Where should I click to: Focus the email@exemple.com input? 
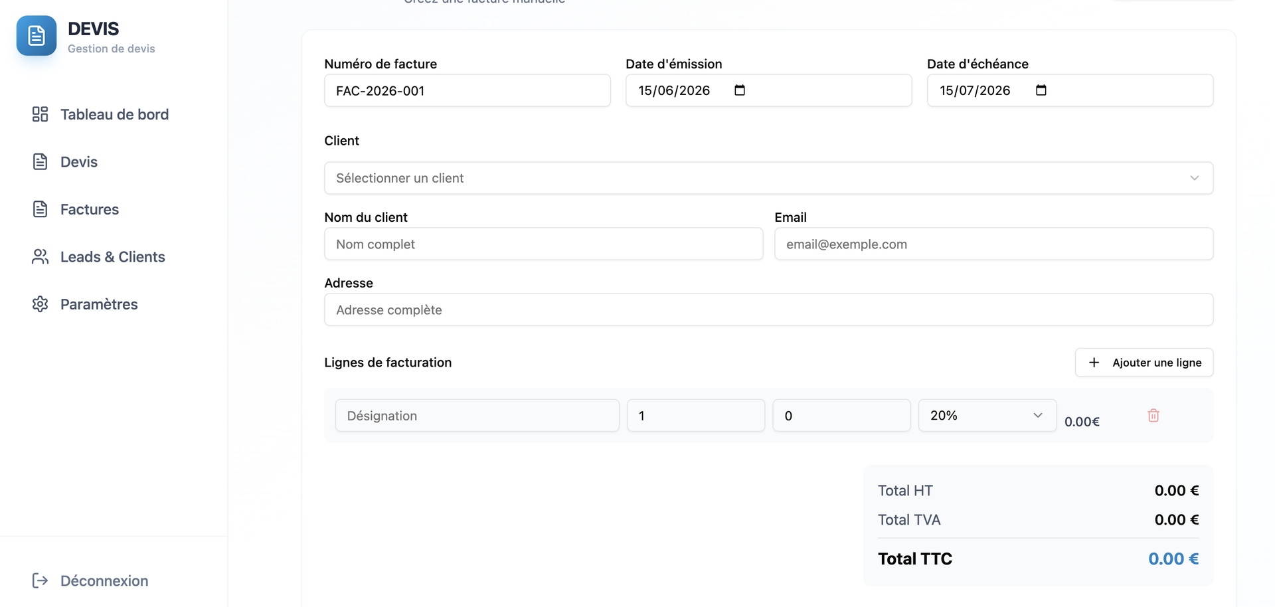[993, 244]
